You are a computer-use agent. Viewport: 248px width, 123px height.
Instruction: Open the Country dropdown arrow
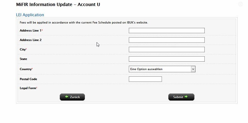193,69
